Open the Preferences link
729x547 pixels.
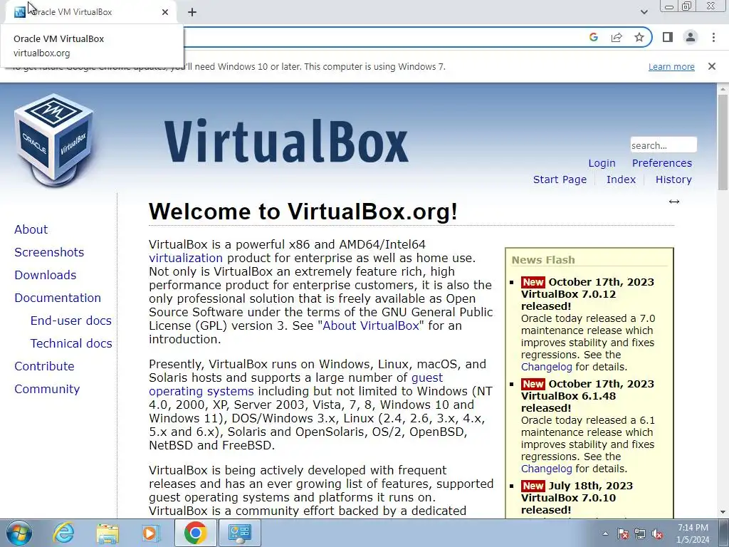661,163
